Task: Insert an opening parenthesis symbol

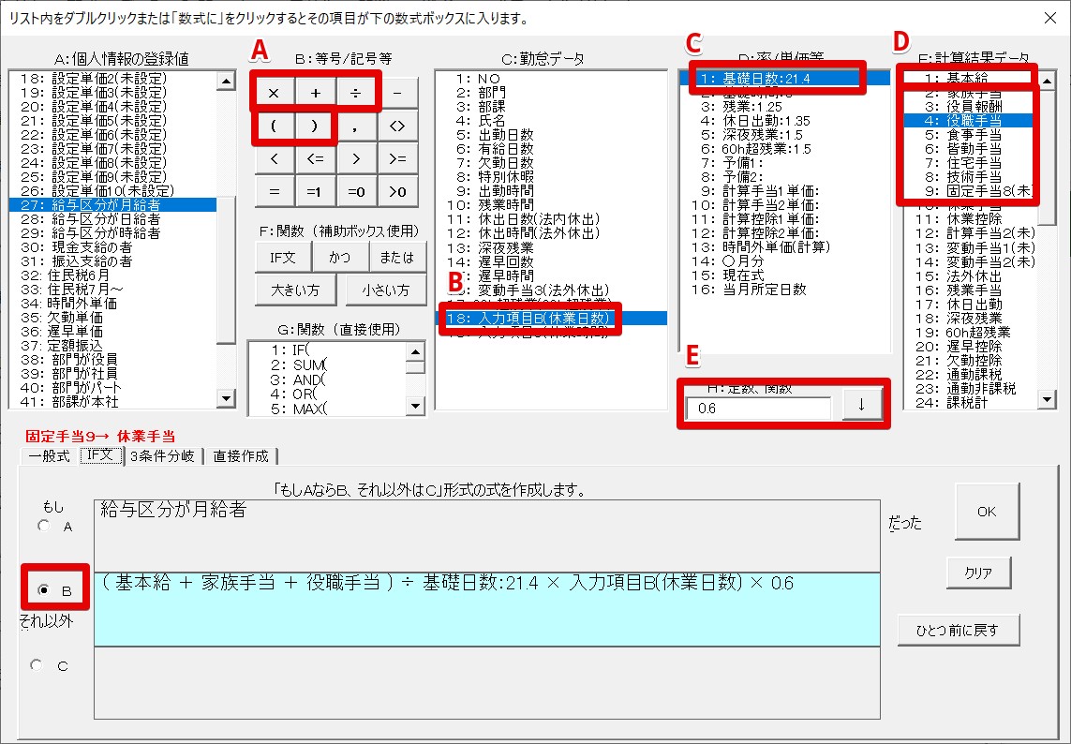Action: (x=274, y=126)
